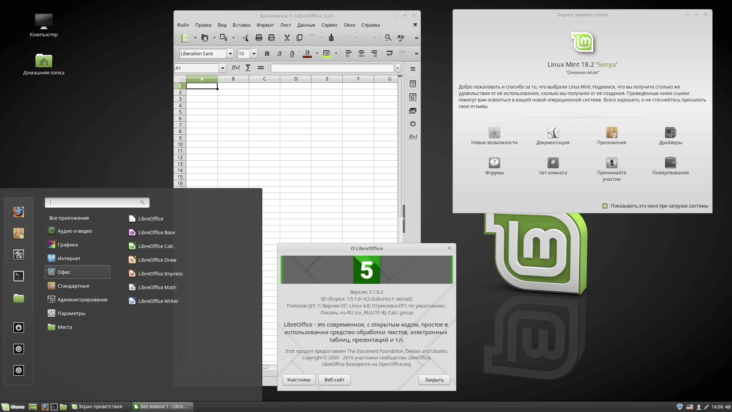
Task: Open the Font size dropdown in Calc
Action: pyautogui.click(x=254, y=54)
